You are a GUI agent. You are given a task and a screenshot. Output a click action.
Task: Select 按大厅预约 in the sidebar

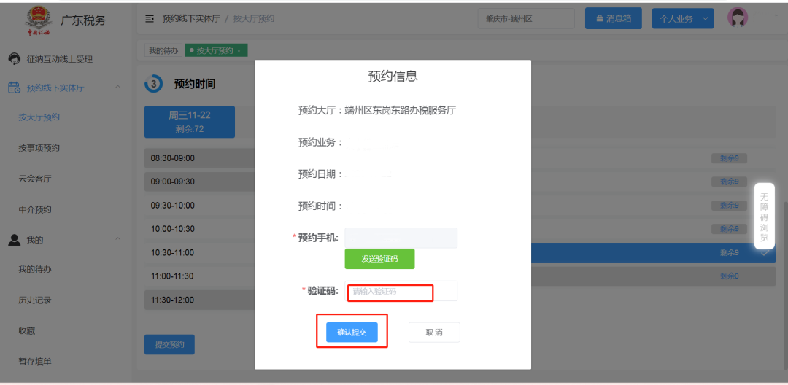[x=39, y=117]
